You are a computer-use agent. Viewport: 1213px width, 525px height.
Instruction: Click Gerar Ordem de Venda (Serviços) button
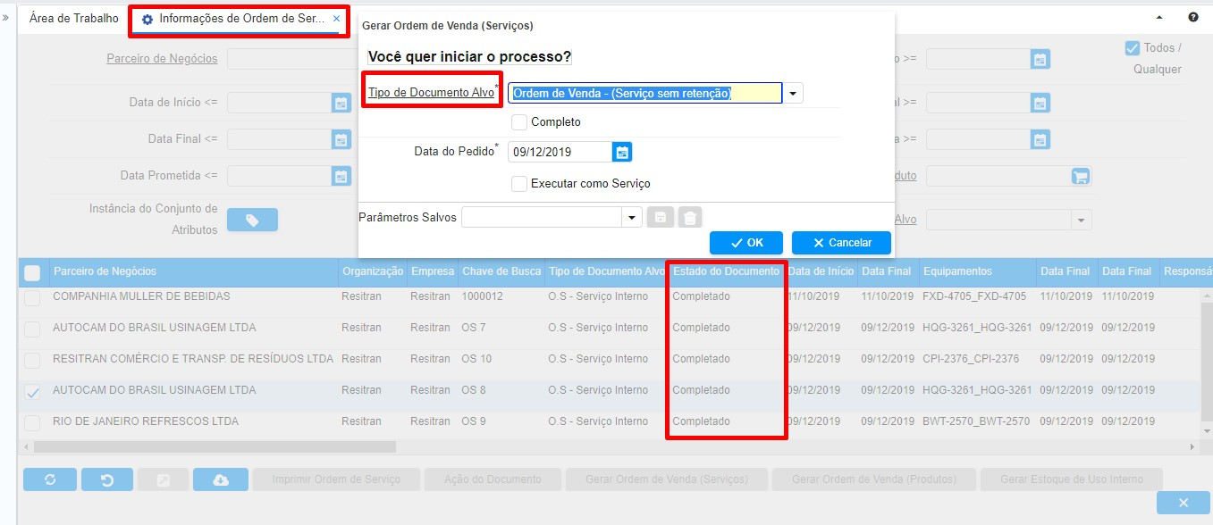click(667, 479)
